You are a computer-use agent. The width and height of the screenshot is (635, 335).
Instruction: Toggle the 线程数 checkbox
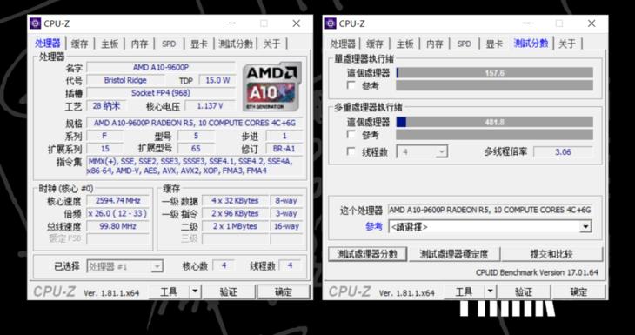351,152
